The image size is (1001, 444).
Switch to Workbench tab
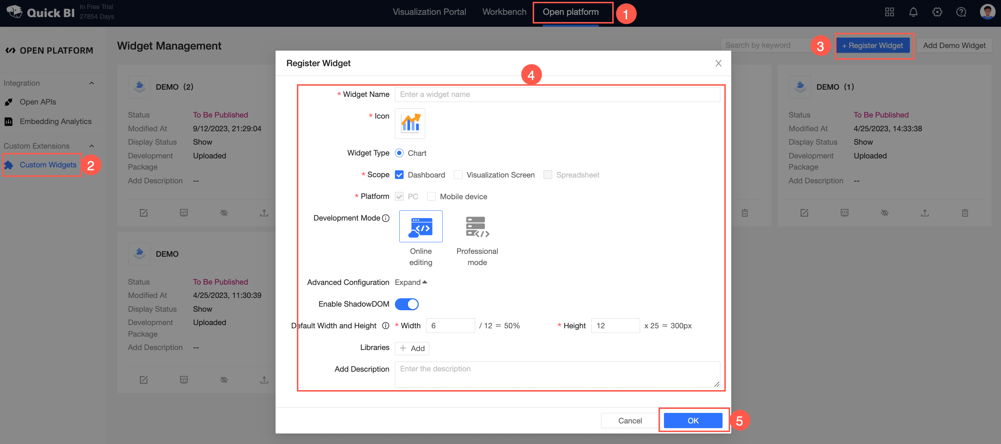click(x=504, y=12)
